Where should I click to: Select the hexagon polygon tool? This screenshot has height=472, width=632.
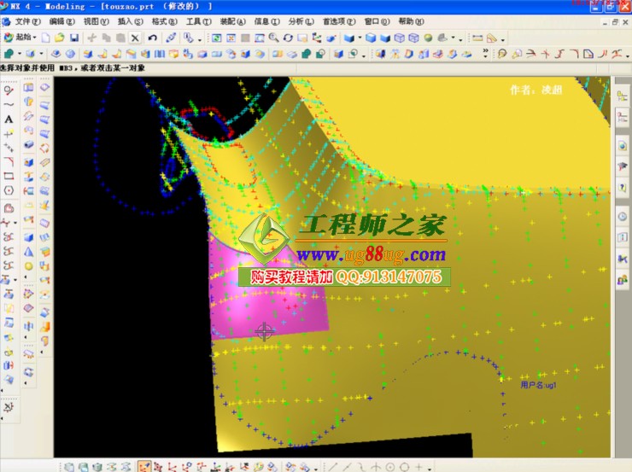coord(9,190)
